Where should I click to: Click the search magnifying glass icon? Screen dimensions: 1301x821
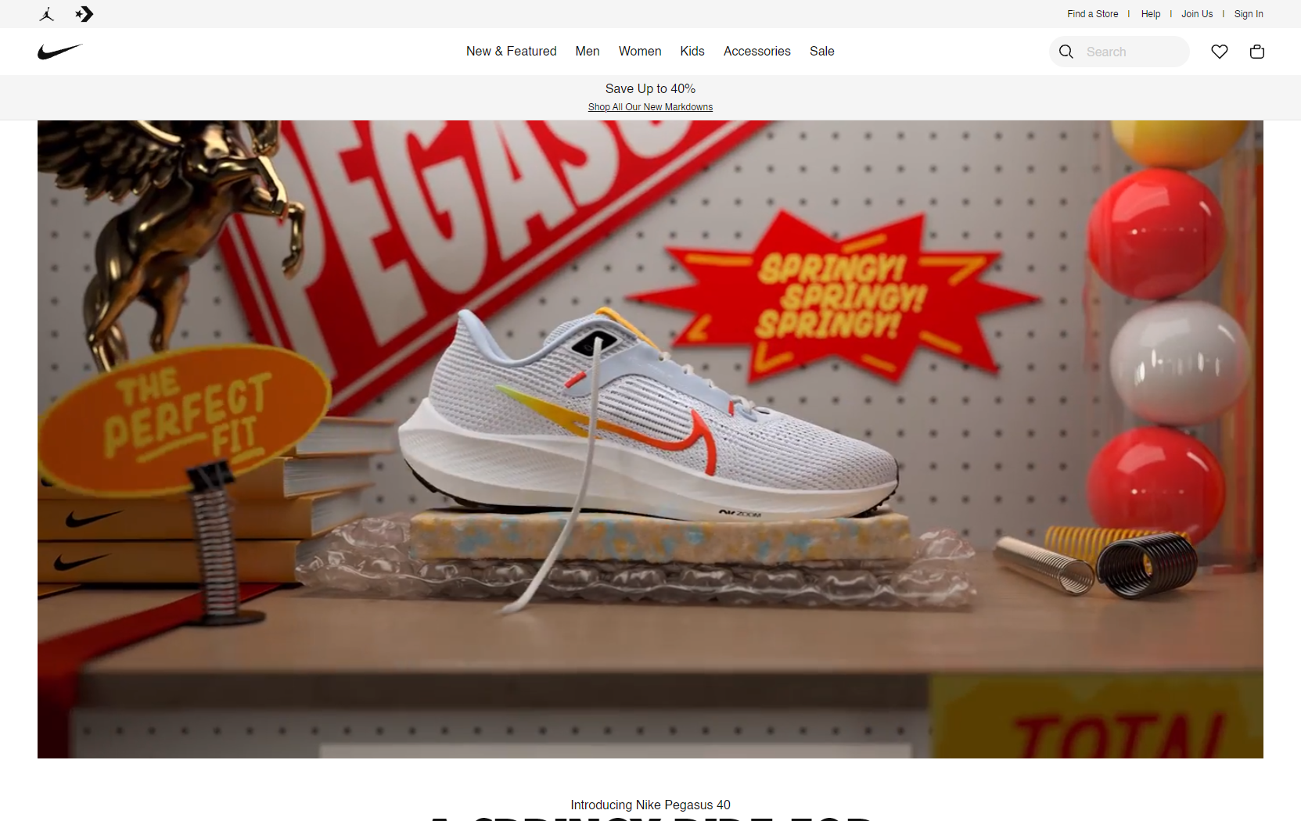click(1066, 52)
